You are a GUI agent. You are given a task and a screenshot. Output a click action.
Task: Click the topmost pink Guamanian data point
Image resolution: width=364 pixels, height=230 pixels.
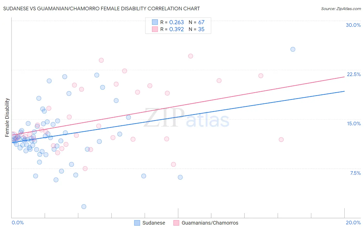[191, 56]
